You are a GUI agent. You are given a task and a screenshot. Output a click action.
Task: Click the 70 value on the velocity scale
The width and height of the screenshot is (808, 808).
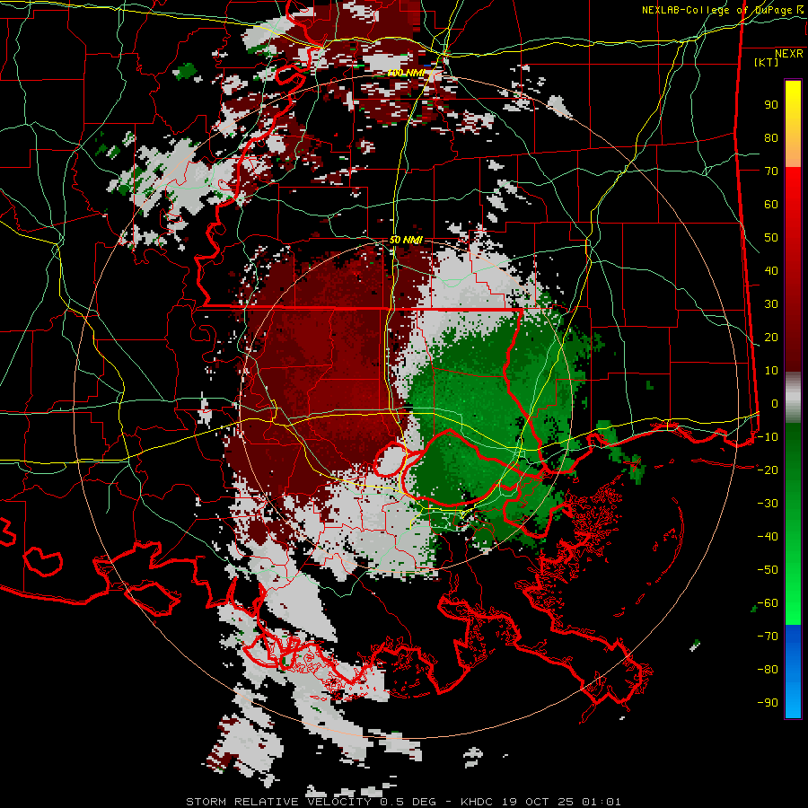click(x=771, y=171)
